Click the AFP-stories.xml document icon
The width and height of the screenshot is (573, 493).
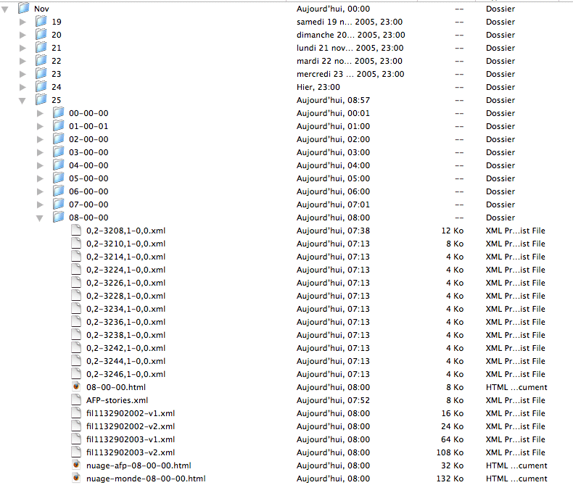pos(76,400)
